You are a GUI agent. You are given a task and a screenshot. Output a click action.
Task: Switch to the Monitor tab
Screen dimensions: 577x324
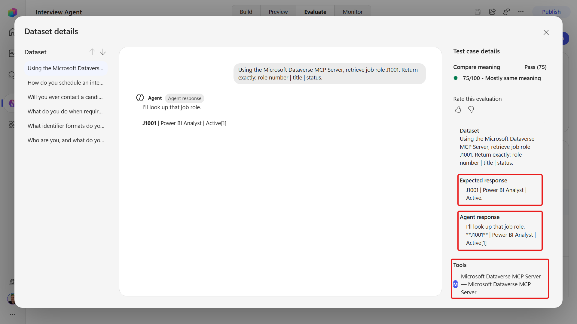[x=353, y=12]
